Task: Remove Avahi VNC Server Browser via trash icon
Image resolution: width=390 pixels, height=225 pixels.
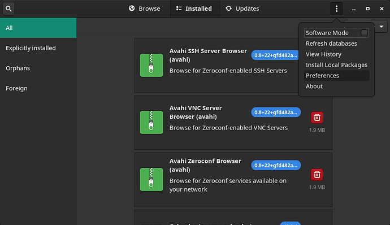Action: point(317,118)
